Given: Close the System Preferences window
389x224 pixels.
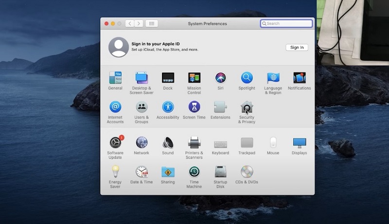Looking at the screenshot, I should (x=106, y=23).
